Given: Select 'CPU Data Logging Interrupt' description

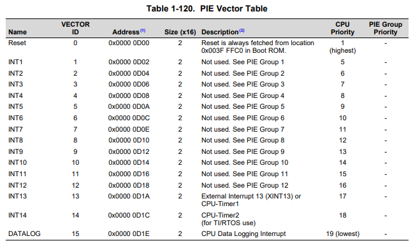Looking at the screenshot, I should 243,233.
